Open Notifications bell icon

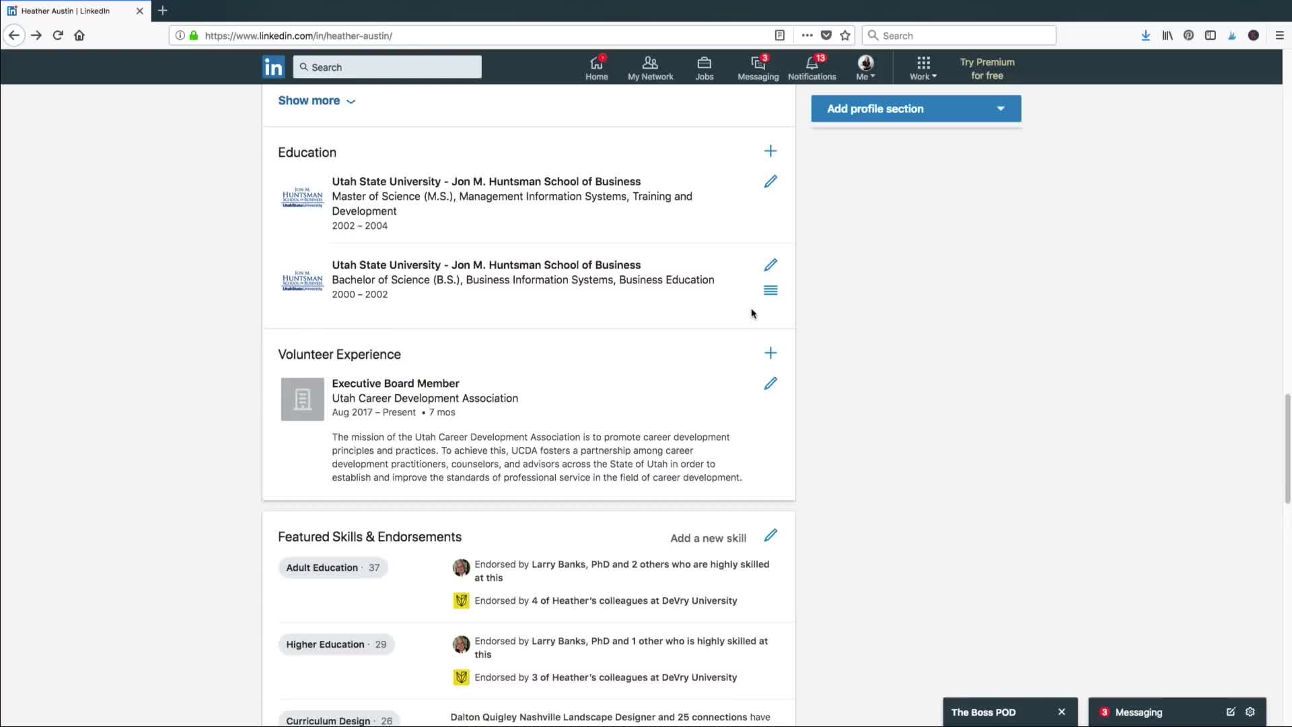point(812,67)
